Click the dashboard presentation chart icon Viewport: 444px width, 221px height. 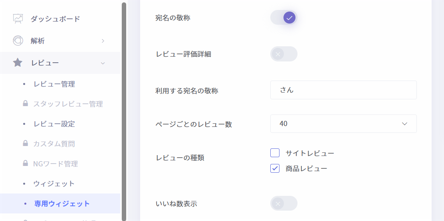pos(18,19)
